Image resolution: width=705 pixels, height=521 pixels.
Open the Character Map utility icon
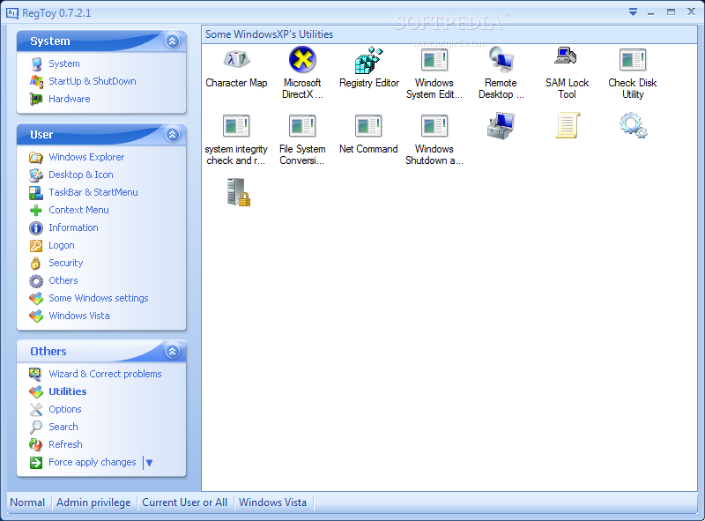pos(236,59)
